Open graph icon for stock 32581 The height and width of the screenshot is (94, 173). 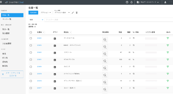(x=55, y=60)
